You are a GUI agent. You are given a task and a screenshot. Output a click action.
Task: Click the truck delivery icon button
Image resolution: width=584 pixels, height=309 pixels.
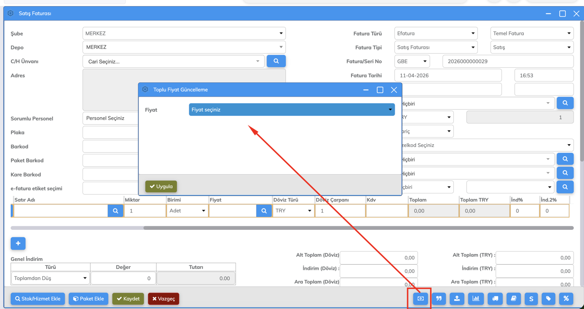495,299
